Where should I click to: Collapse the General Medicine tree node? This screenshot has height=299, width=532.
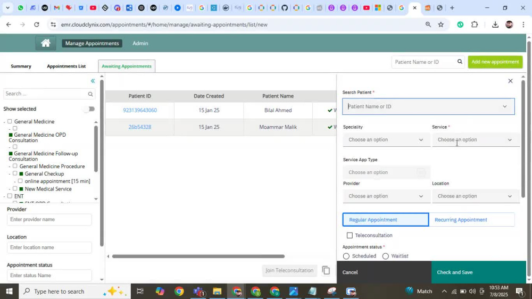click(5, 122)
